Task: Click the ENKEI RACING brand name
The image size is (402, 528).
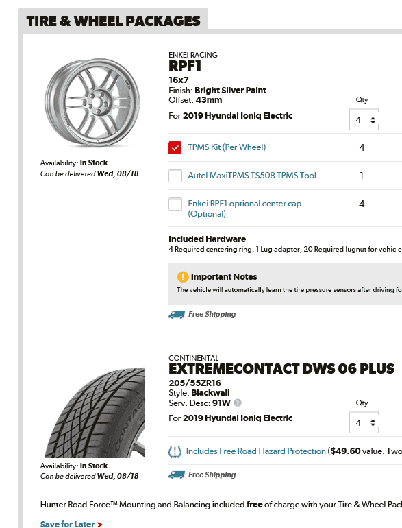Action: click(193, 55)
